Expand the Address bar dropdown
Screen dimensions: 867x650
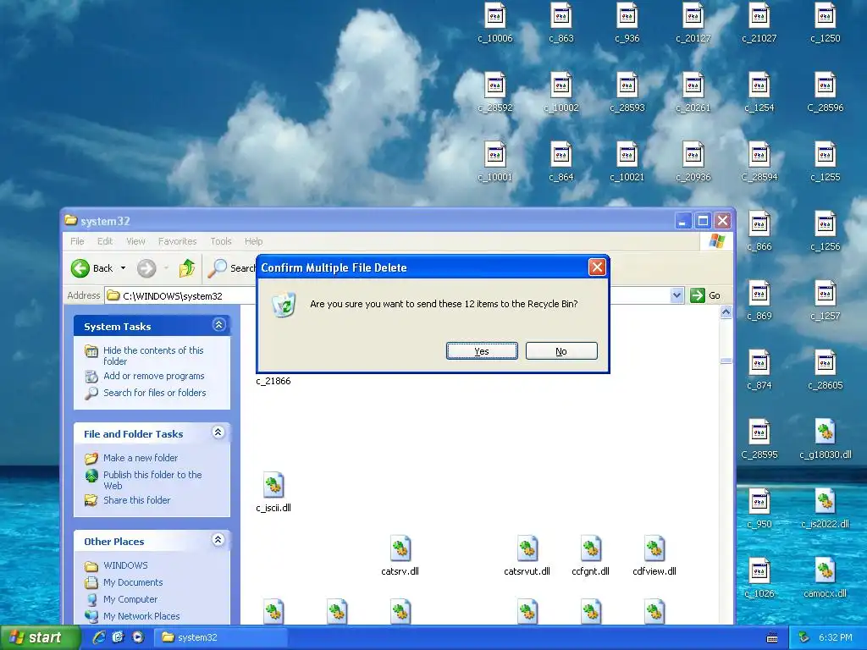(676, 295)
